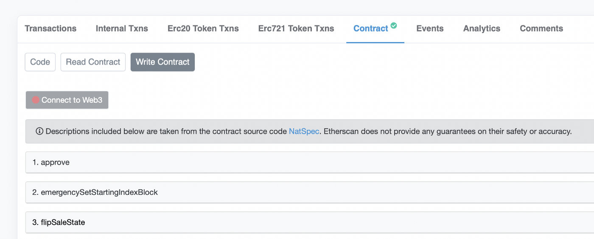Open the Analytics tab
Screen dimensions: 594x239
(x=482, y=29)
